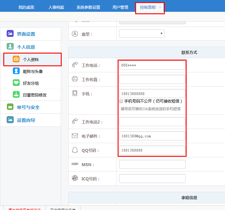Click the green heart 好友分组 icon
The image size is (225, 210).
click(16, 83)
